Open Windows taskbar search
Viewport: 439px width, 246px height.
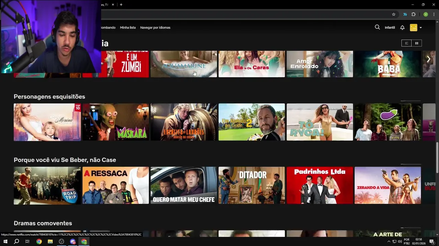pyautogui.click(x=16, y=242)
